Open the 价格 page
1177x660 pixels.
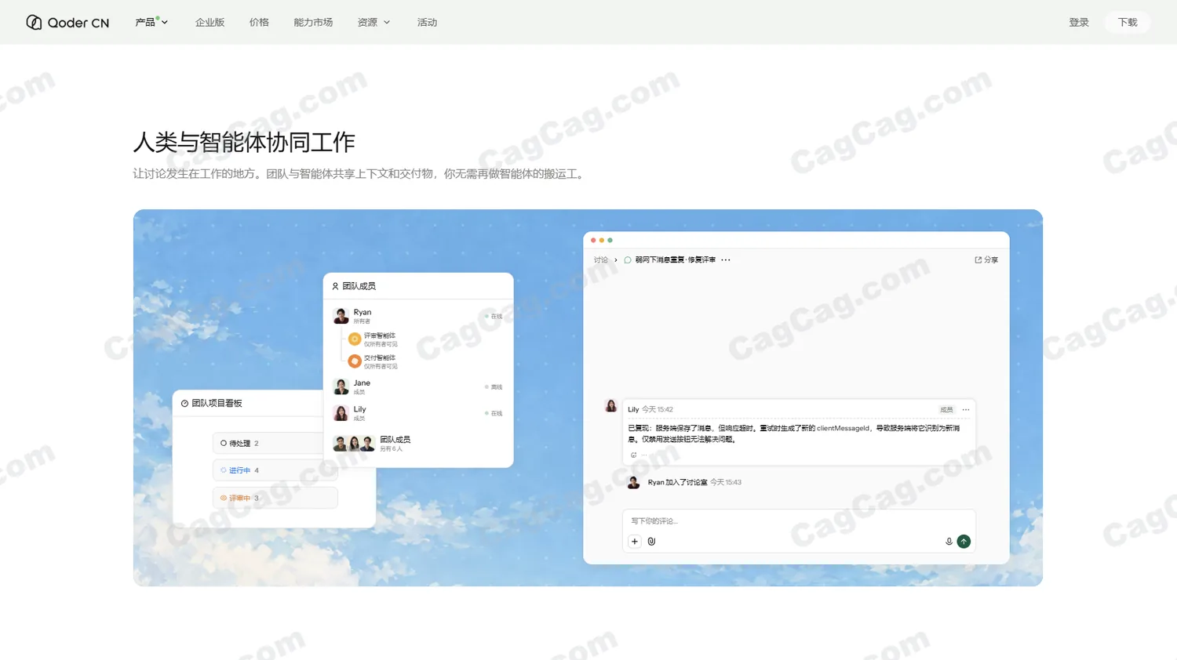click(259, 22)
